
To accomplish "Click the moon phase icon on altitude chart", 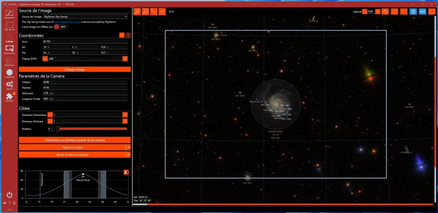I will (x=126, y=172).
